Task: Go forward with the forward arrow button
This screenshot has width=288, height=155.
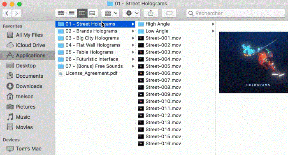Action: [16, 14]
